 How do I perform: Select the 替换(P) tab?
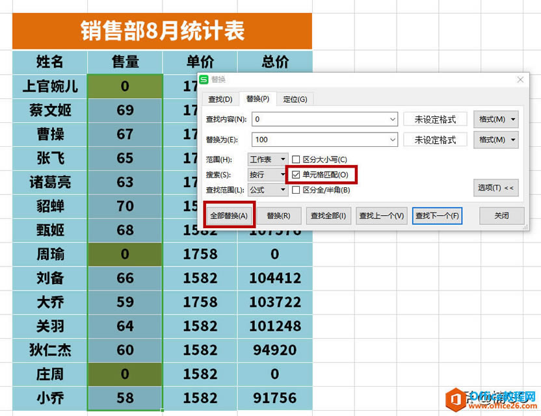pos(257,99)
